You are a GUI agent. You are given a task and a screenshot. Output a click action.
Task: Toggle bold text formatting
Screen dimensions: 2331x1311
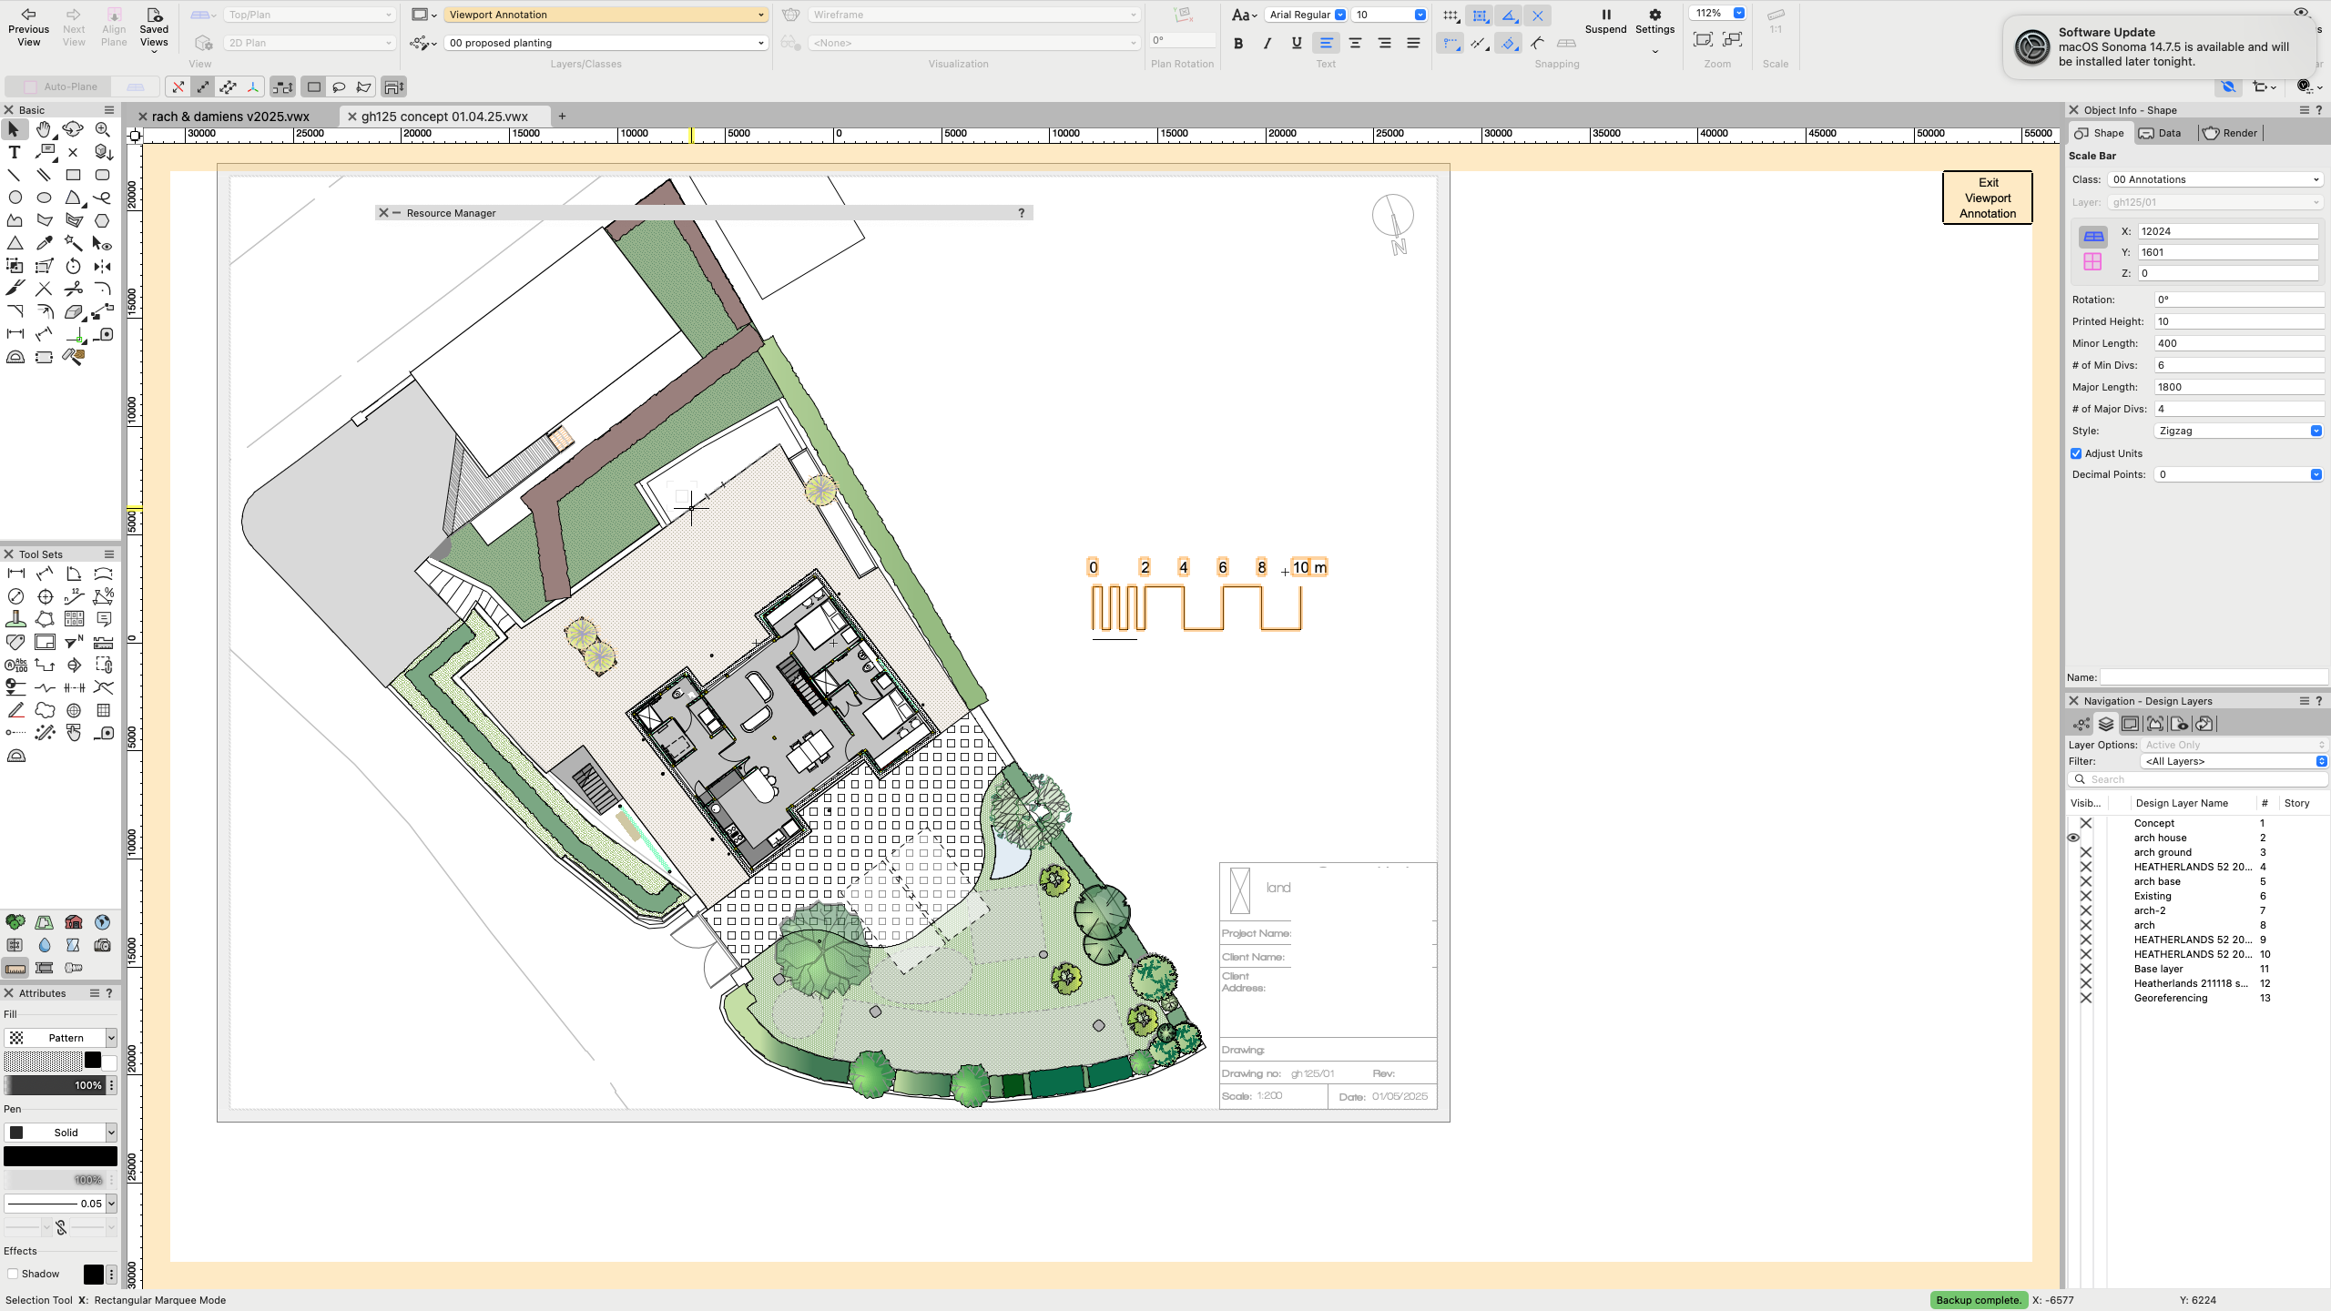tap(1237, 42)
